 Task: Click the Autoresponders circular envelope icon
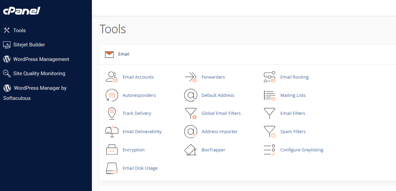[112, 95]
